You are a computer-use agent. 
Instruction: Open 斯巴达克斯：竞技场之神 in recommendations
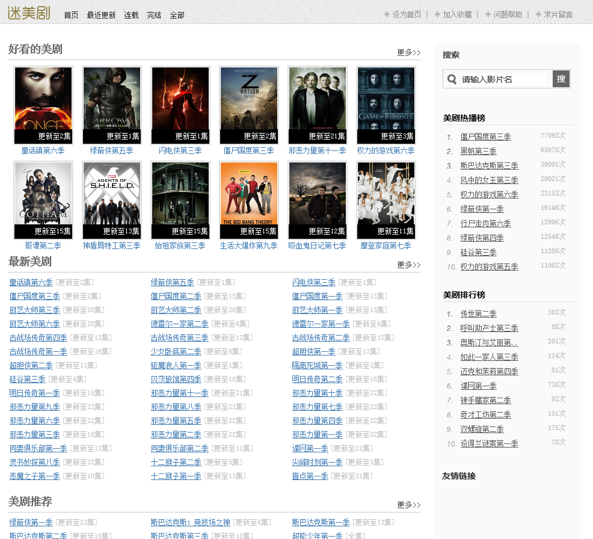click(191, 522)
